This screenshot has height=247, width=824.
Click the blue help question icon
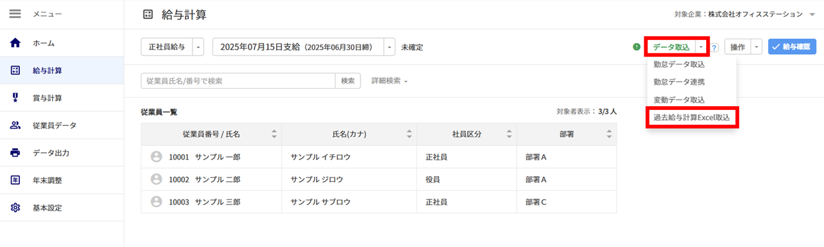coord(715,48)
